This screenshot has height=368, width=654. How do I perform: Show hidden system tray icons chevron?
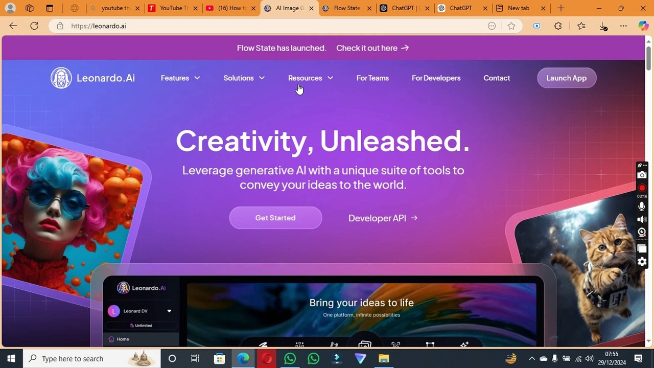[x=531, y=359]
